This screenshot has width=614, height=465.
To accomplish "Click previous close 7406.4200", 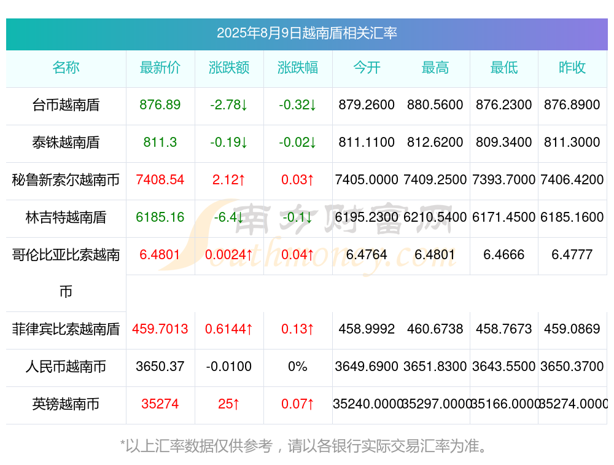I will (x=572, y=179).
